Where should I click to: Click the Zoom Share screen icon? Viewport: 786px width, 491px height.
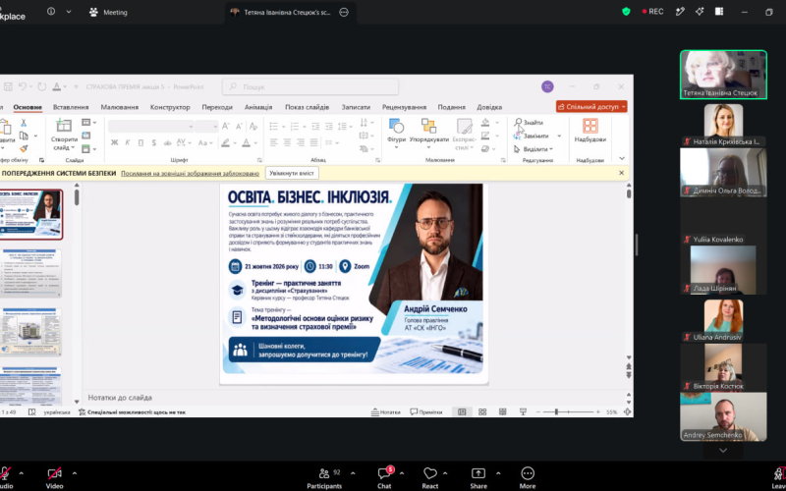pos(478,473)
